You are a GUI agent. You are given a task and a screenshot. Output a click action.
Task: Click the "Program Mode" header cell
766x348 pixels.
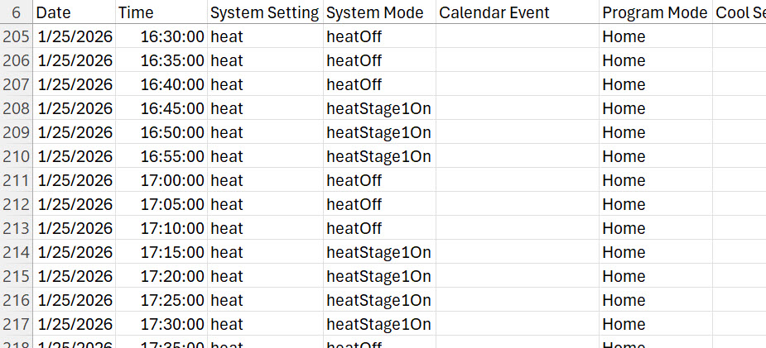[655, 13]
